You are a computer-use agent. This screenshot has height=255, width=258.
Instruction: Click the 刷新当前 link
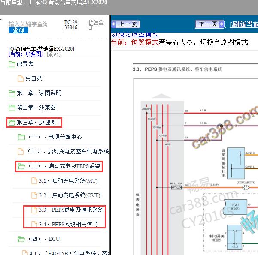pos(244,24)
